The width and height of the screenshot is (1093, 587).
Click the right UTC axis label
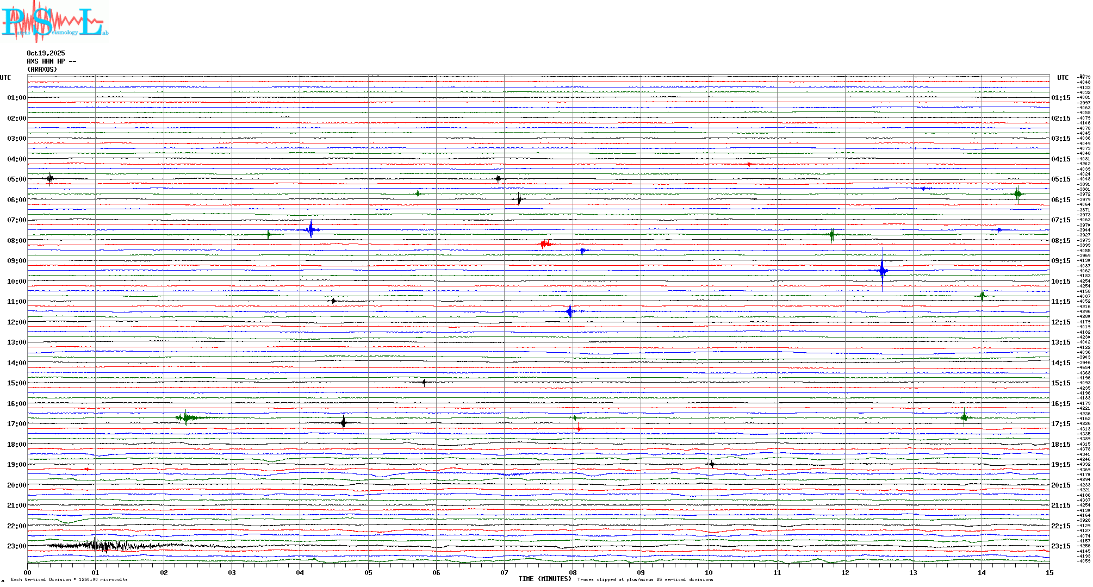[1063, 78]
